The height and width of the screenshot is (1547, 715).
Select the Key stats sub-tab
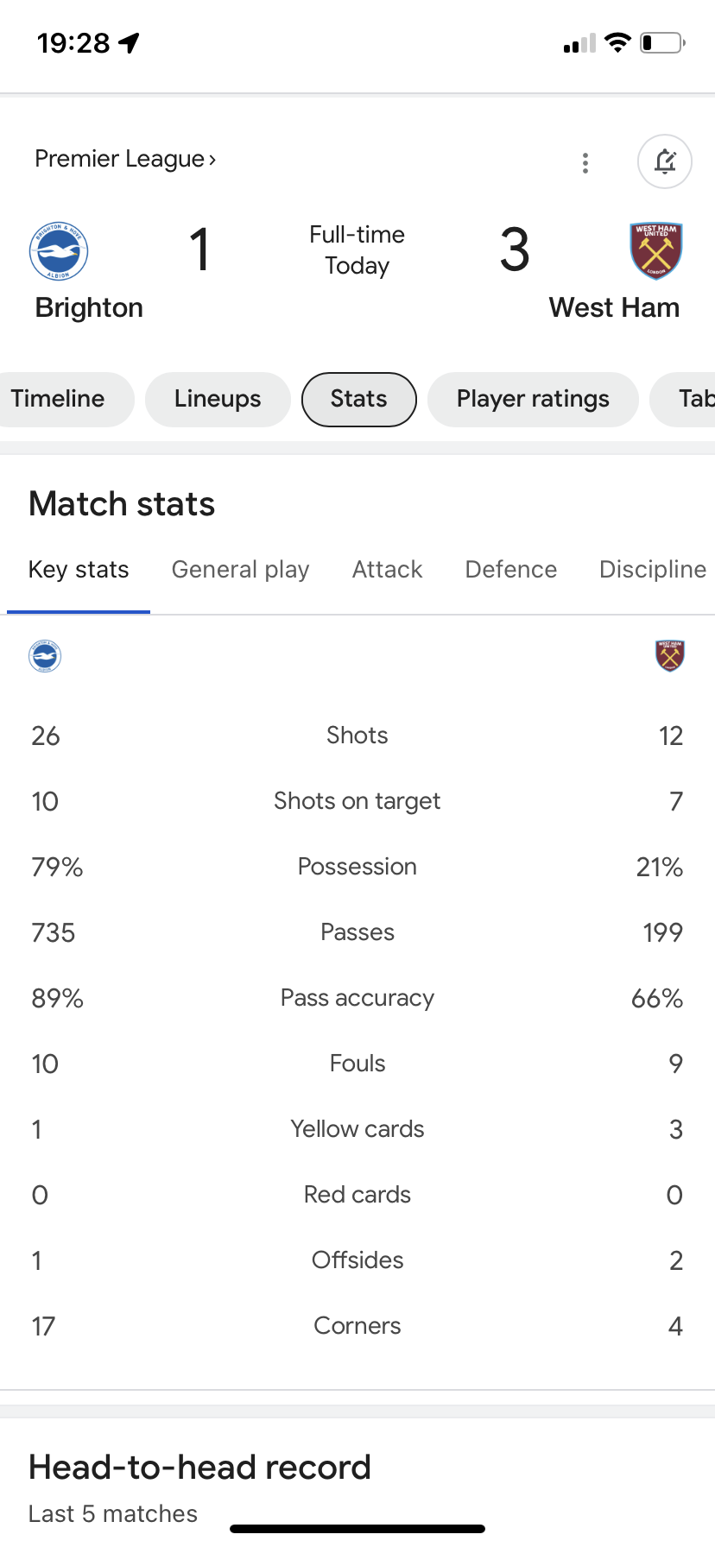point(79,570)
